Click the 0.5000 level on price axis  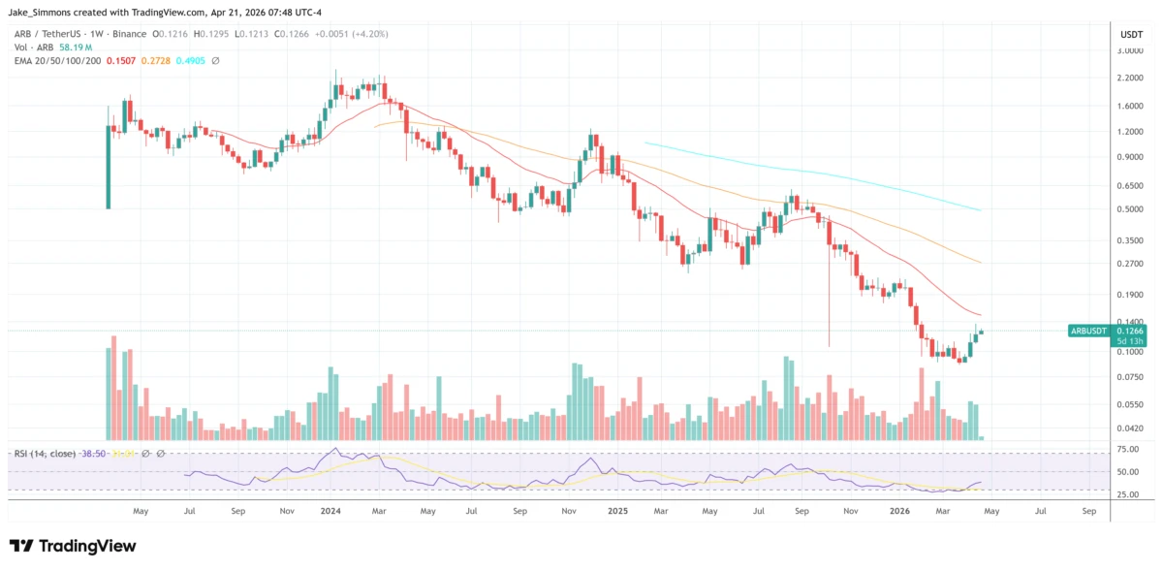[x=1130, y=209]
